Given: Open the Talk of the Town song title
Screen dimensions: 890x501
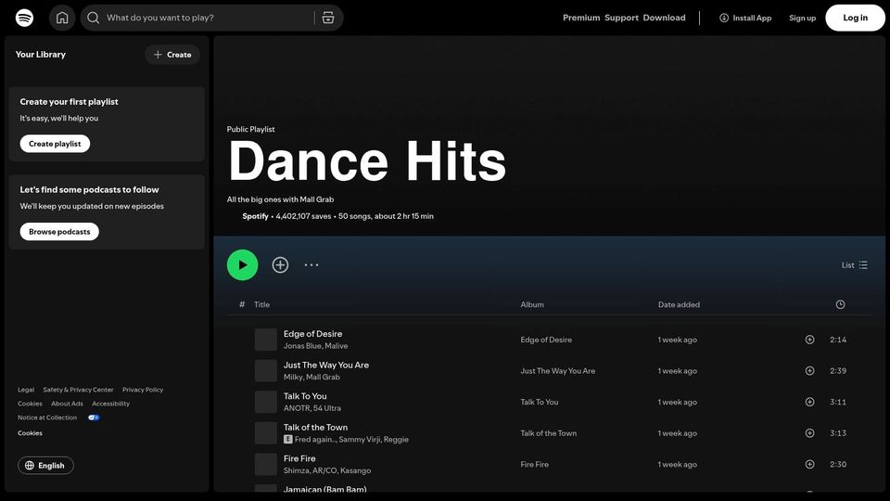Looking at the screenshot, I should [x=315, y=428].
